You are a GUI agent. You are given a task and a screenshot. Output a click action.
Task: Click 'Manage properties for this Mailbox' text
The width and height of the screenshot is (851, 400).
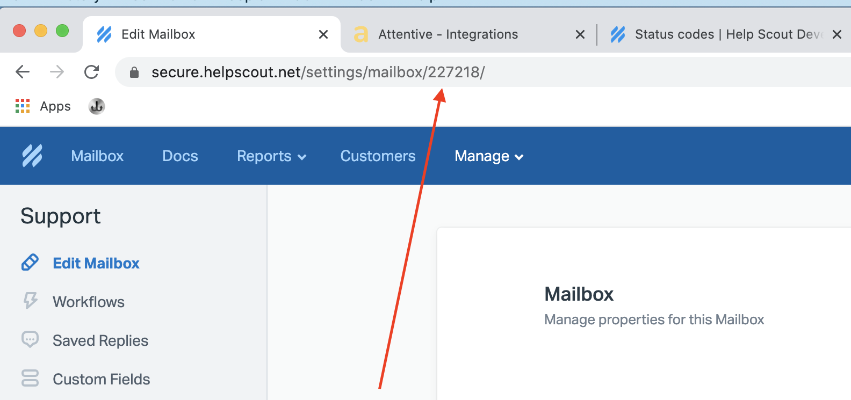click(x=654, y=319)
